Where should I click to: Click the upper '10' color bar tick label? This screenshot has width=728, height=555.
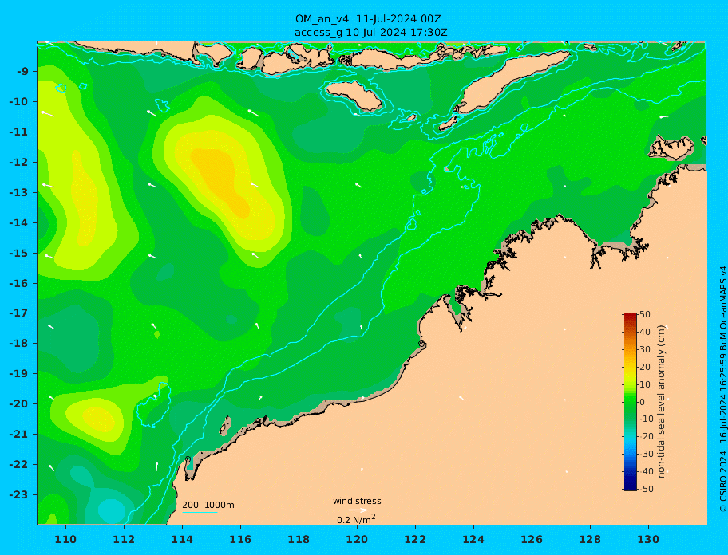point(645,384)
